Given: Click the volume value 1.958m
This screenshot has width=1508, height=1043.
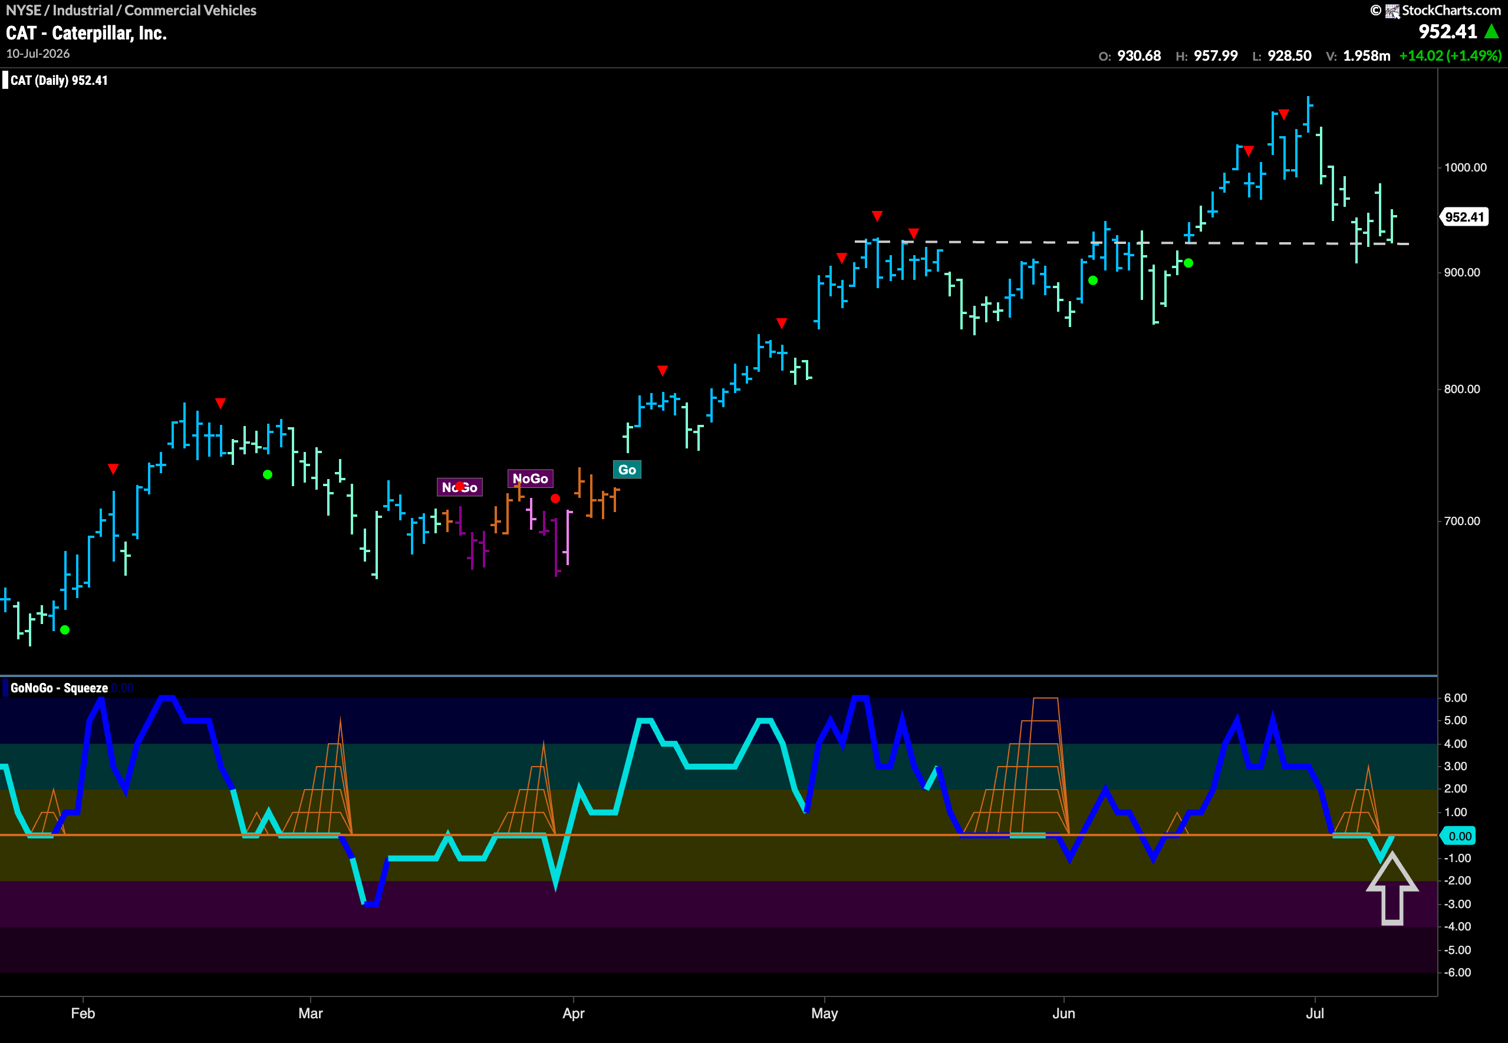Looking at the screenshot, I should pyautogui.click(x=1367, y=55).
